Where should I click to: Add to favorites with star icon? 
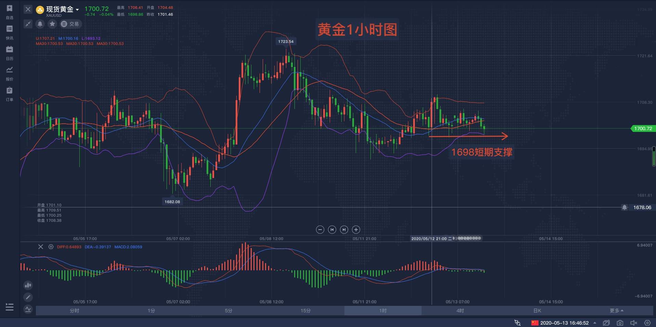pos(52,24)
